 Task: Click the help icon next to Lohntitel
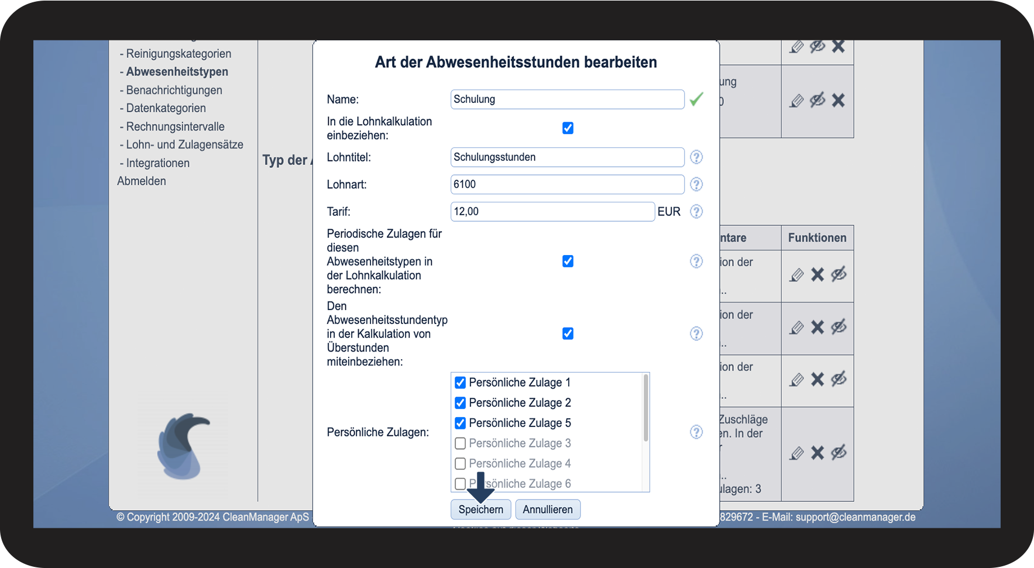pyautogui.click(x=696, y=157)
